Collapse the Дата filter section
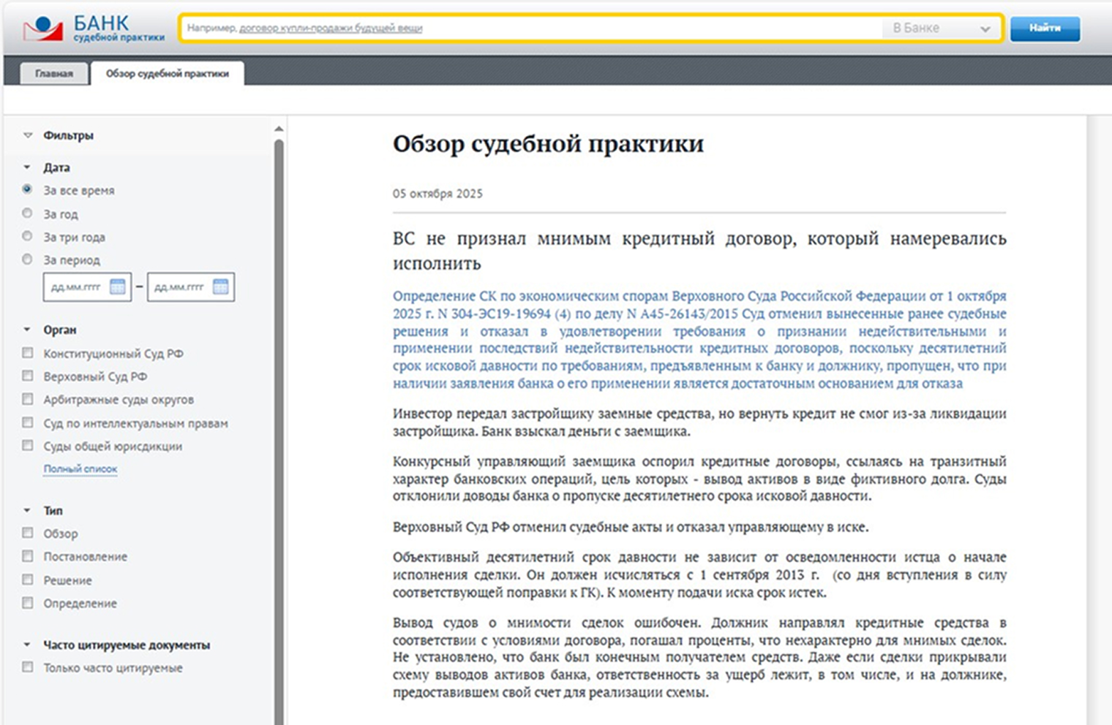 click(x=28, y=167)
